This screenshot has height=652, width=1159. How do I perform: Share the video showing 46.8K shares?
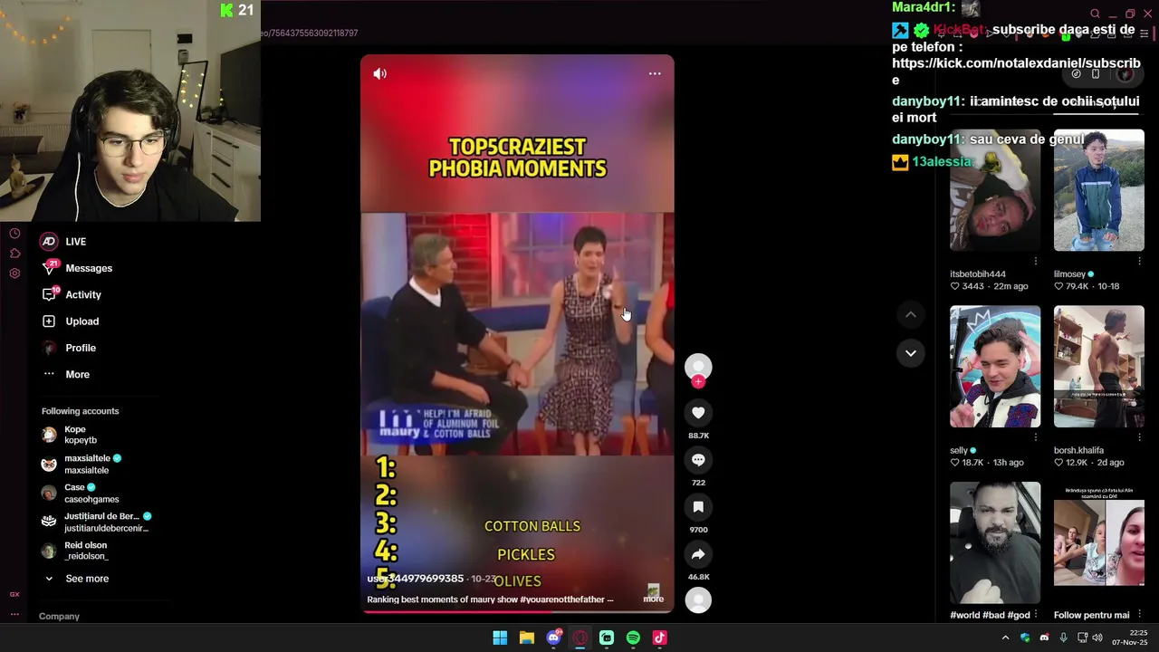(698, 554)
